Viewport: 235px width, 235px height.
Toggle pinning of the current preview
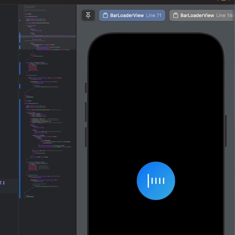[x=88, y=15]
